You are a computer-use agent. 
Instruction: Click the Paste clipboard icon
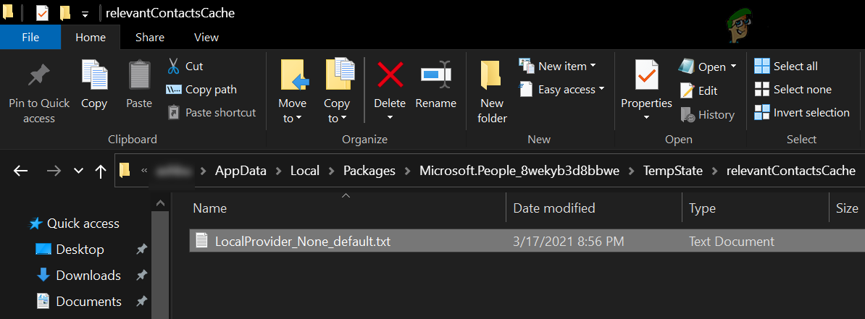click(x=139, y=75)
